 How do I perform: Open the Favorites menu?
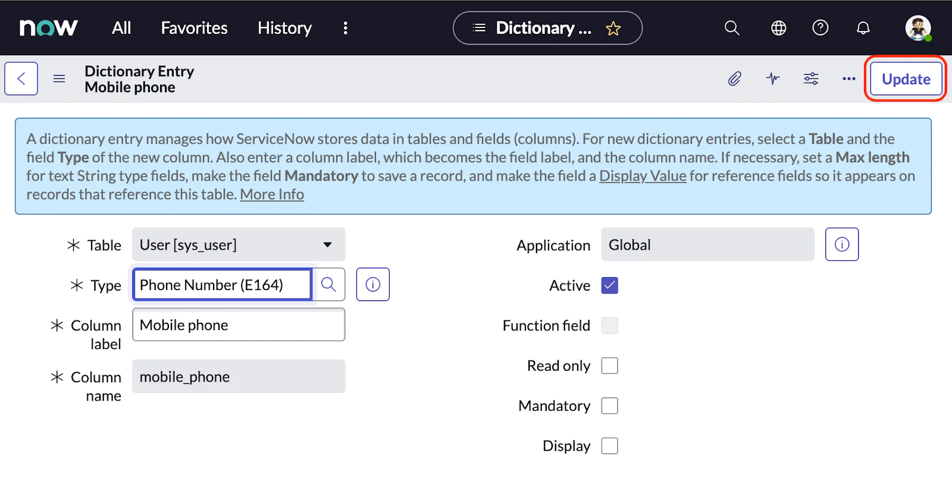click(194, 28)
